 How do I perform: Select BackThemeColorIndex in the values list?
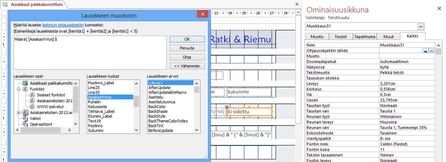tap(170, 121)
